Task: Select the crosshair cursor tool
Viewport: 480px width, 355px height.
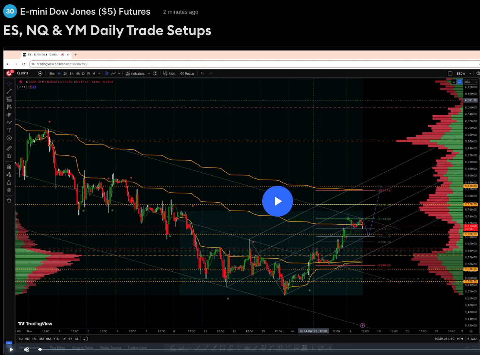Action: (x=9, y=83)
